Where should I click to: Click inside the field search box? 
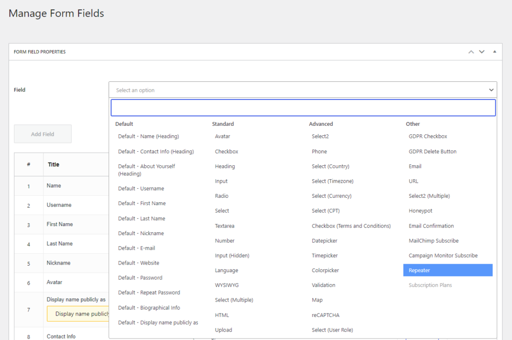click(302, 107)
